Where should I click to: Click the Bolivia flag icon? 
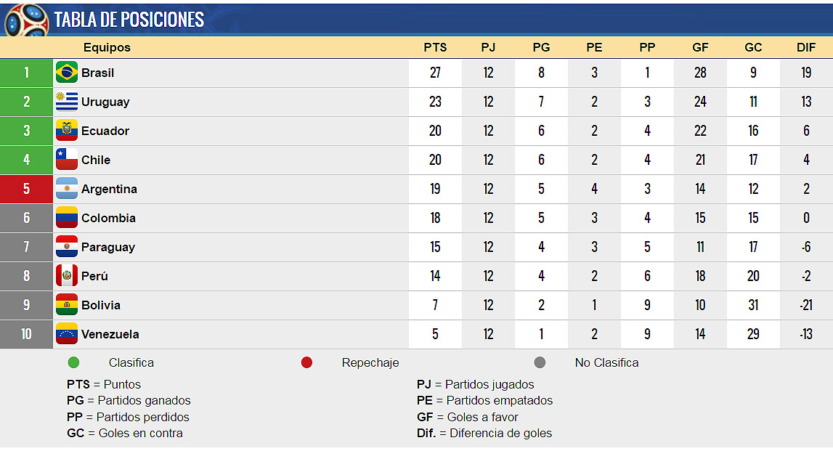(67, 305)
